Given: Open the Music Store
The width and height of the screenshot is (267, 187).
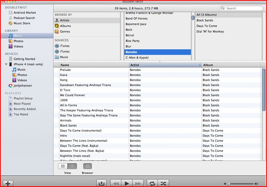Looking at the screenshot, I should click(19, 23).
